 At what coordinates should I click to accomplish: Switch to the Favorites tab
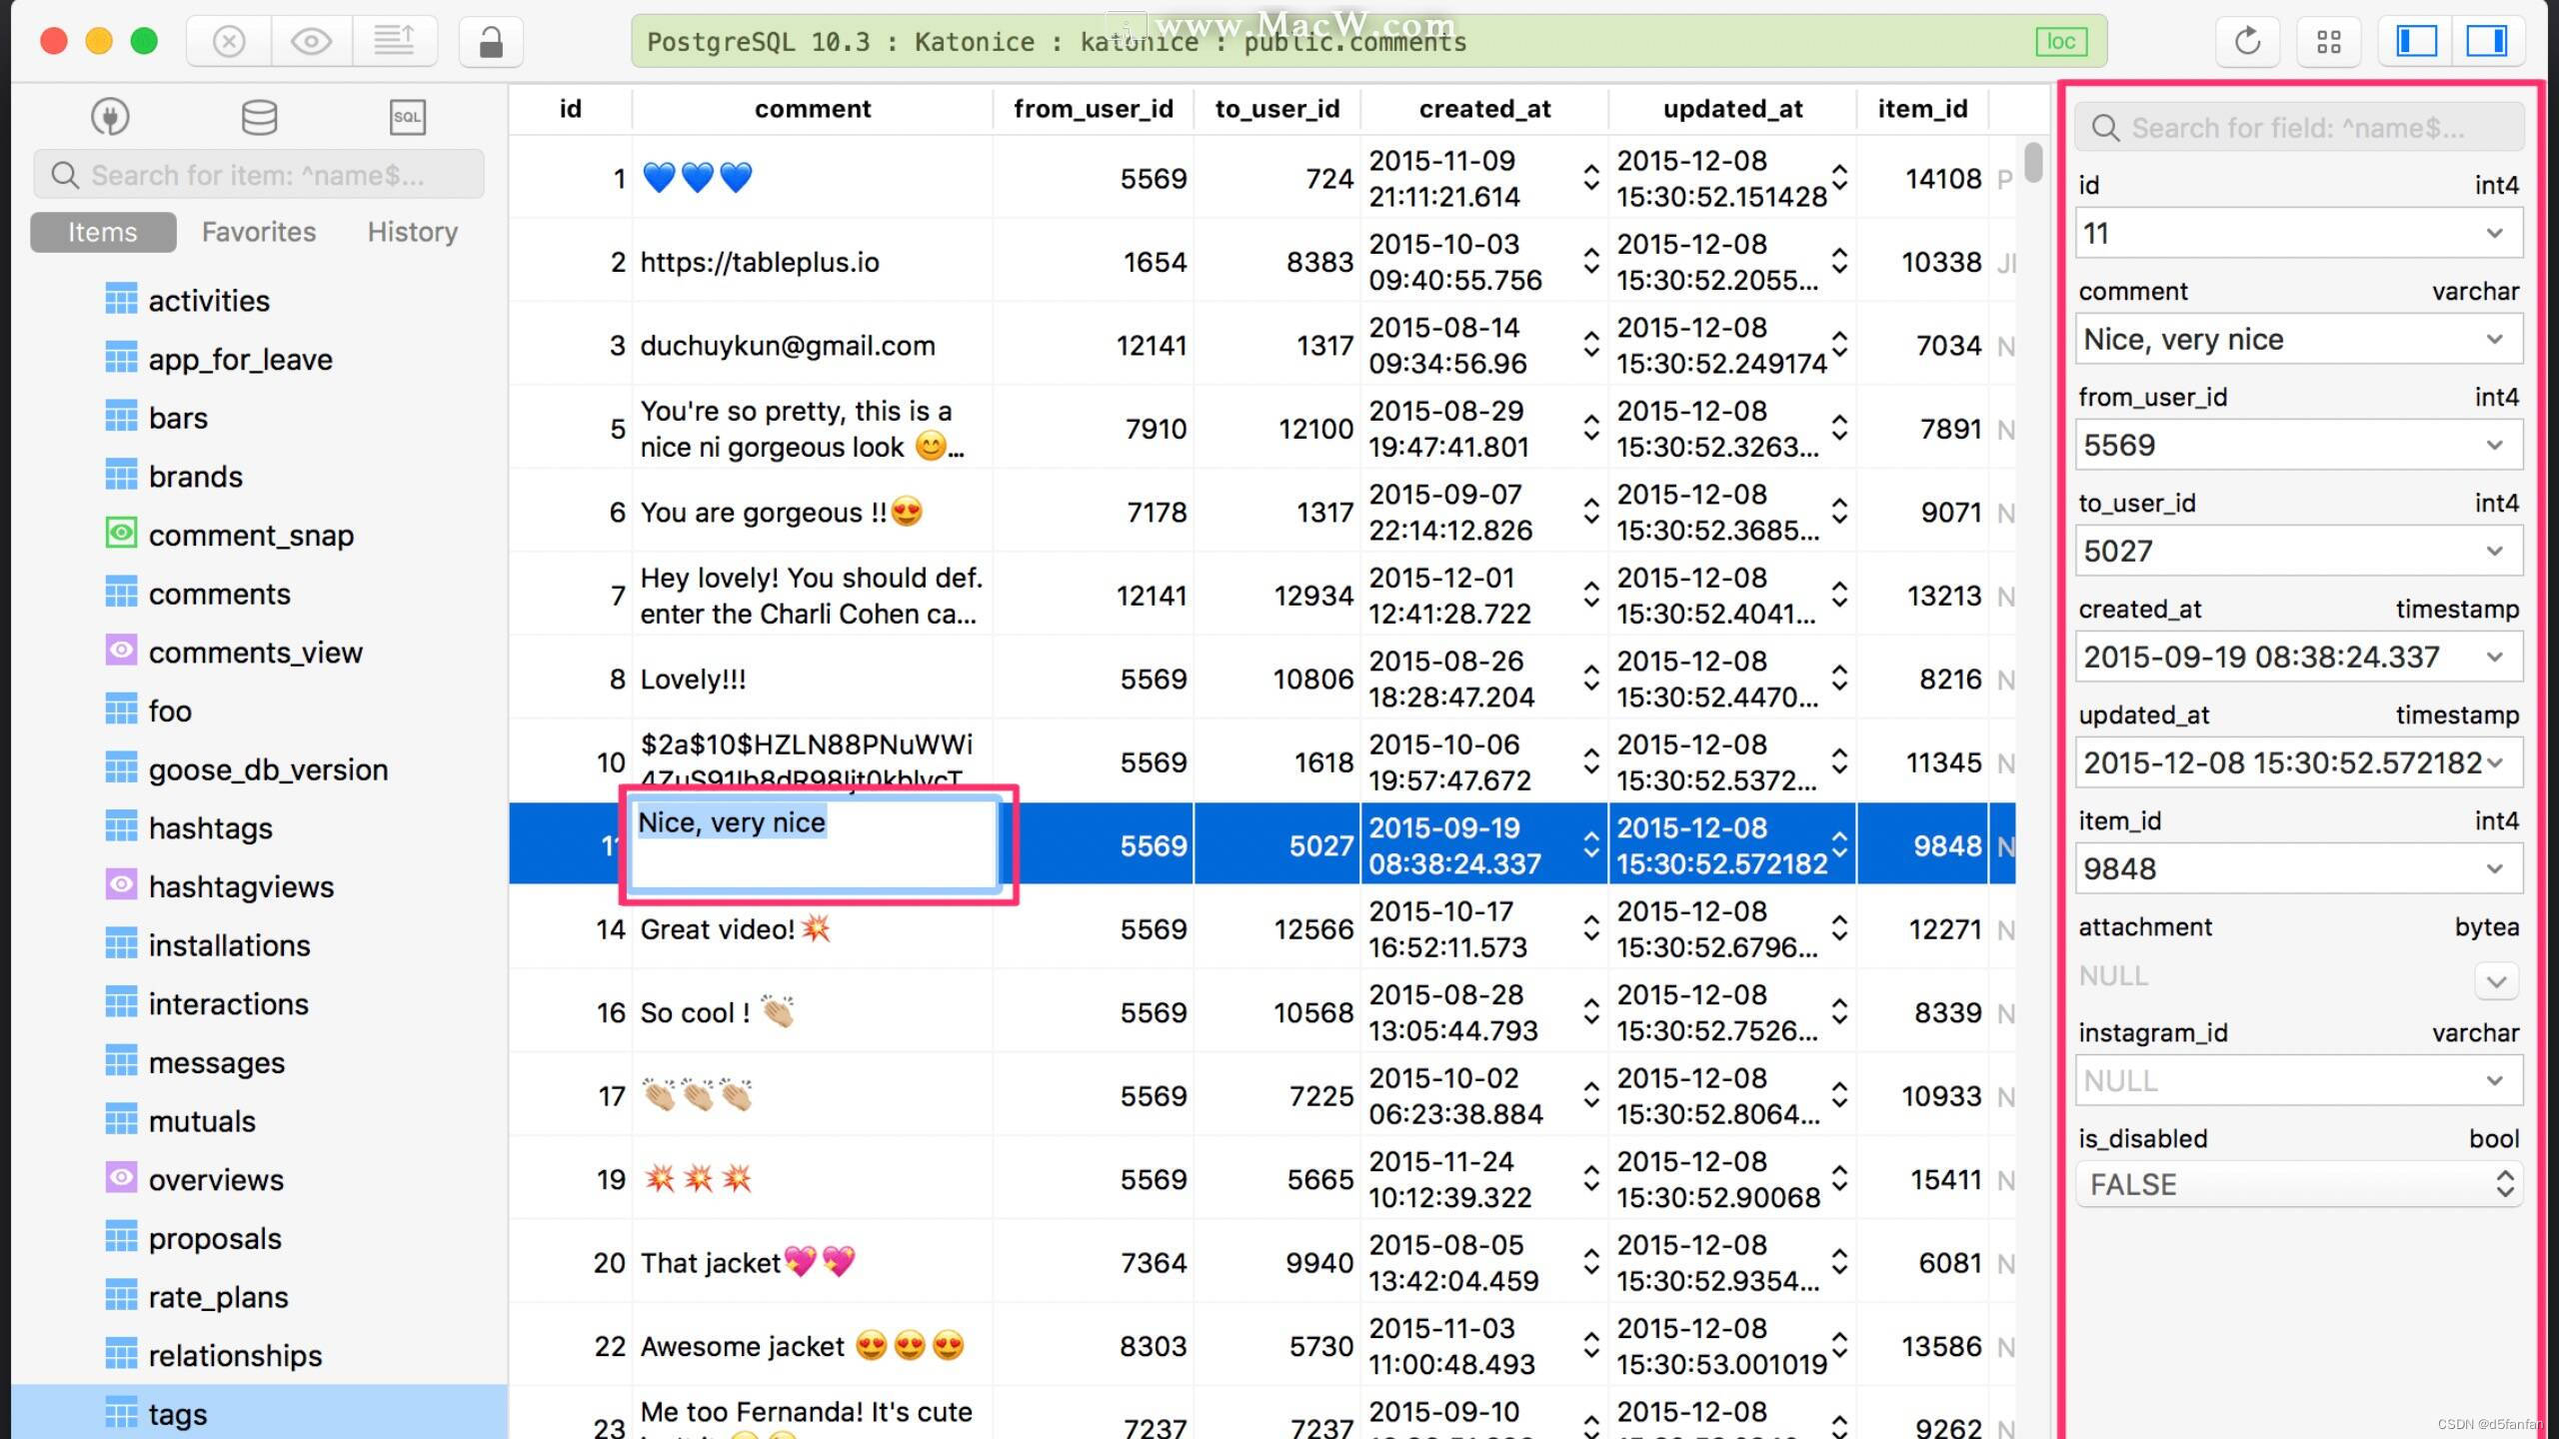(258, 231)
